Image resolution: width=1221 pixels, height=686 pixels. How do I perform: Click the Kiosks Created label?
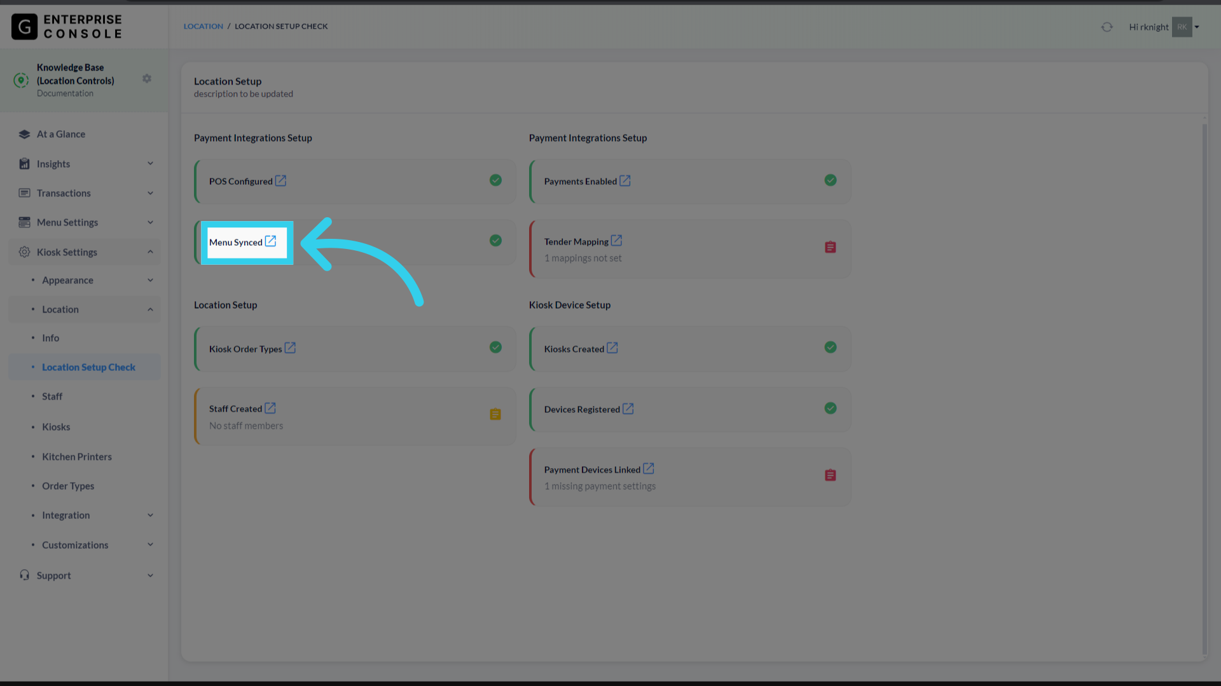click(x=574, y=349)
